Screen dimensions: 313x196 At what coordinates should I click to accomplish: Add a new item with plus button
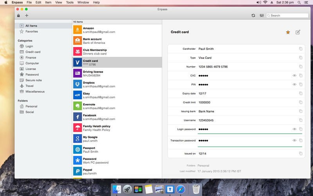[x=27, y=16]
